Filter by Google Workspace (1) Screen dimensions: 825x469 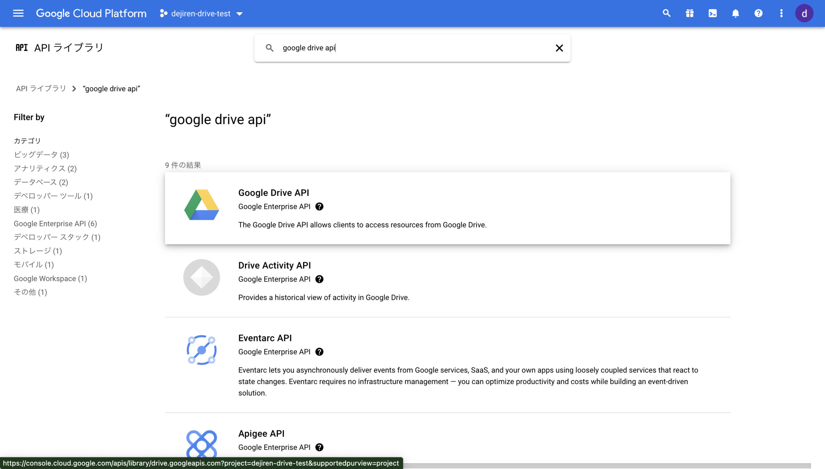pos(50,279)
